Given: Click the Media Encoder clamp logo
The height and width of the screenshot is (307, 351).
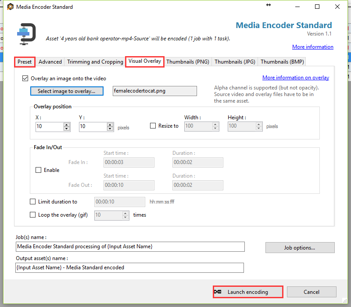Looking at the screenshot, I should (x=26, y=34).
